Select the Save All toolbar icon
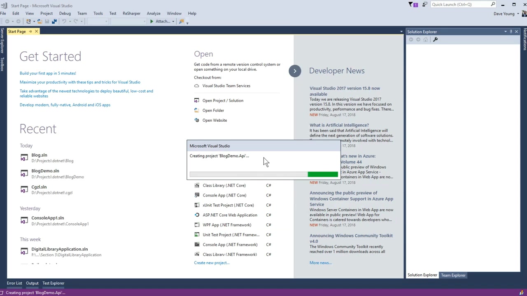Viewport: 527px width, 296px height. click(54, 21)
